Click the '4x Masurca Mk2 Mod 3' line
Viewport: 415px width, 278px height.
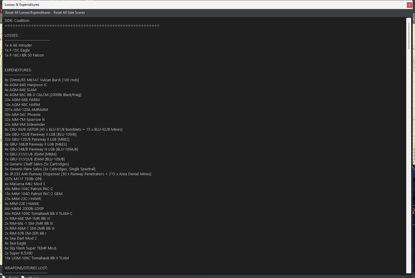[25, 184]
